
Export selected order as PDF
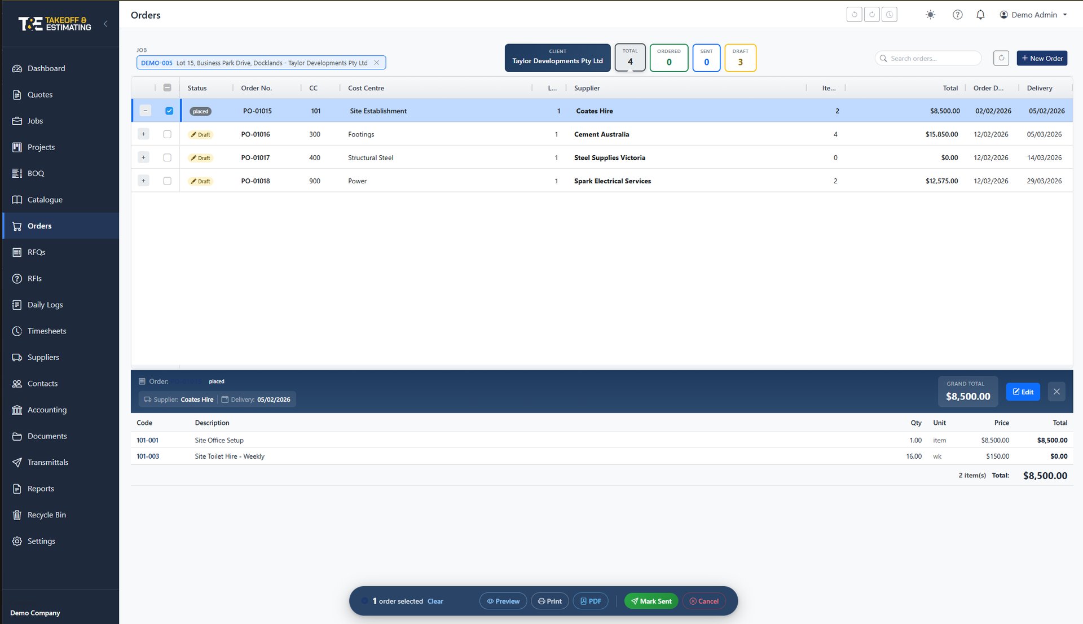(591, 601)
